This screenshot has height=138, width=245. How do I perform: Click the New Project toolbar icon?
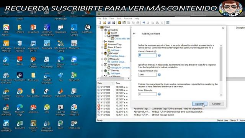pos(100,23)
